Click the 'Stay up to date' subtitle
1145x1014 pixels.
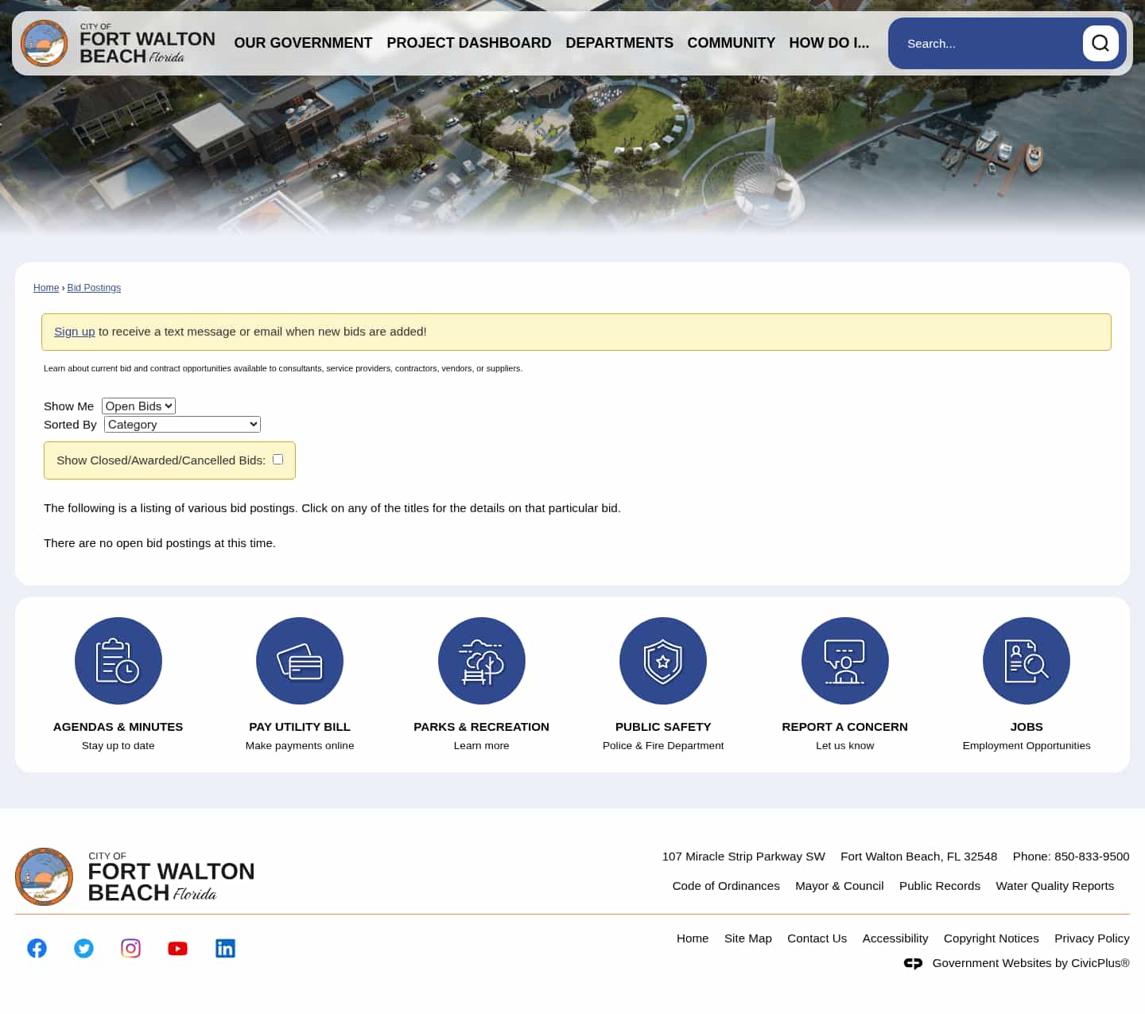tap(118, 746)
